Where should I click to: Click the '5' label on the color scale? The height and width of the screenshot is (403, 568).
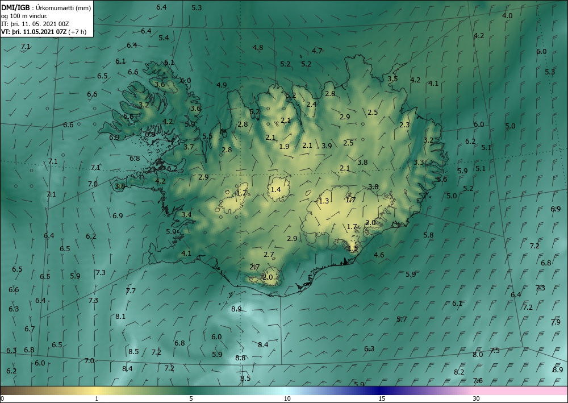coord(191,398)
